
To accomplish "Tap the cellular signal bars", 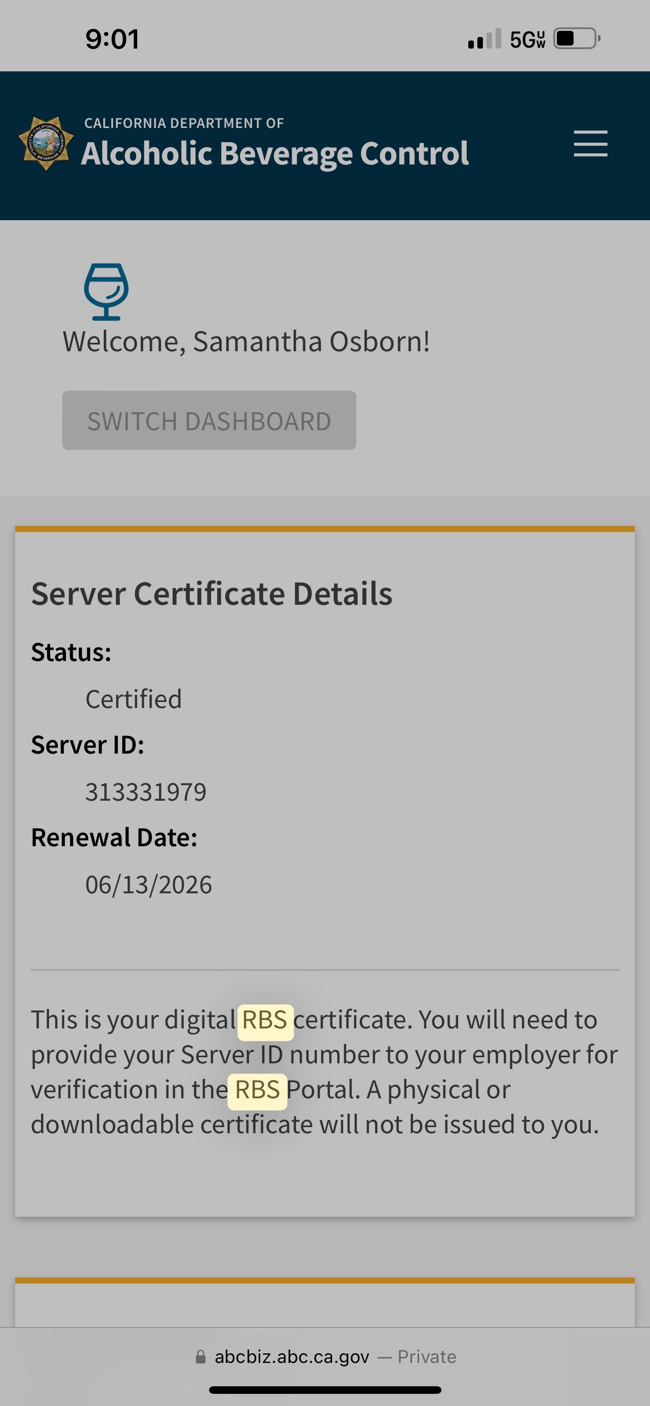I will [484, 39].
